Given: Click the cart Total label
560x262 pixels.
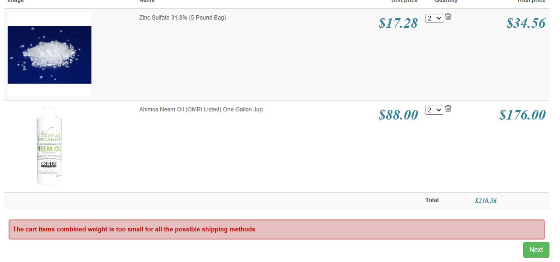Looking at the screenshot, I should point(432,200).
